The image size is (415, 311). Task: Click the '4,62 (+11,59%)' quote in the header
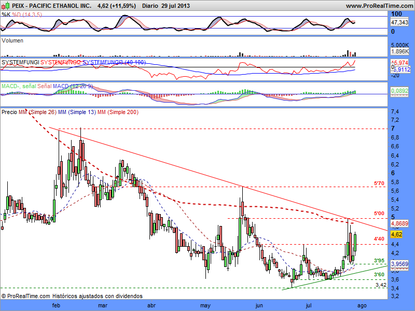tap(117, 6)
